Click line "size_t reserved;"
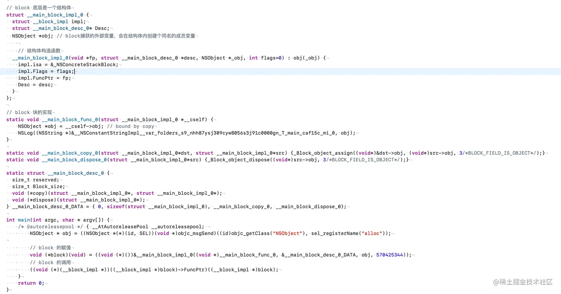Screen dimensions: 561x294 point(35,180)
